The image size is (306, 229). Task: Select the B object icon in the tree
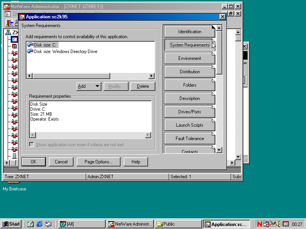point(15,46)
